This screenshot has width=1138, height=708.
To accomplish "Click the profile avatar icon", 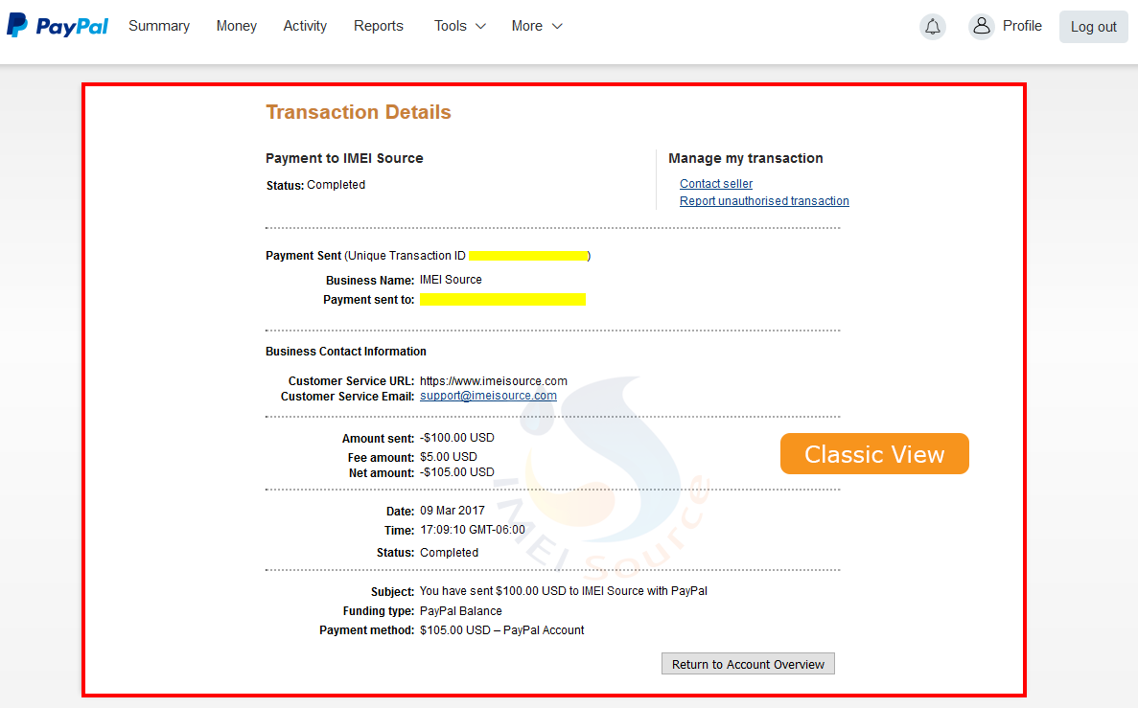I will coord(981,26).
